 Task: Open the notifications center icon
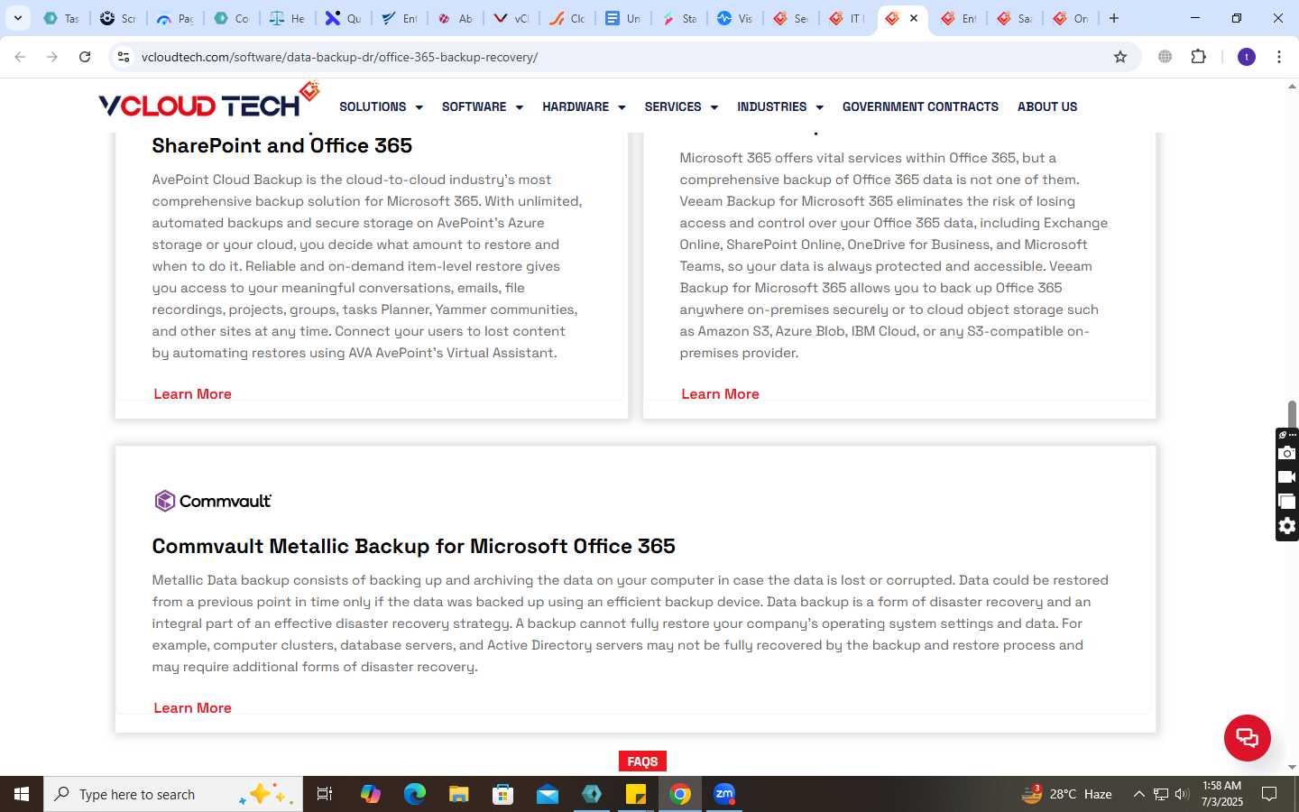1269,794
